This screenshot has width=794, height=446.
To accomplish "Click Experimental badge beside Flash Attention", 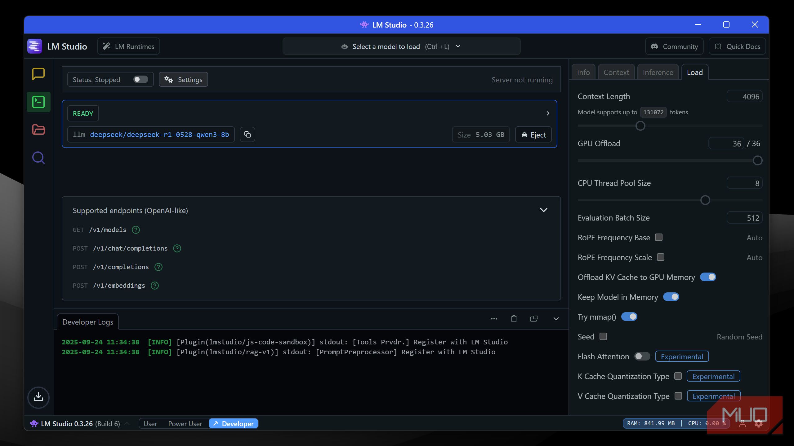I will (x=682, y=356).
